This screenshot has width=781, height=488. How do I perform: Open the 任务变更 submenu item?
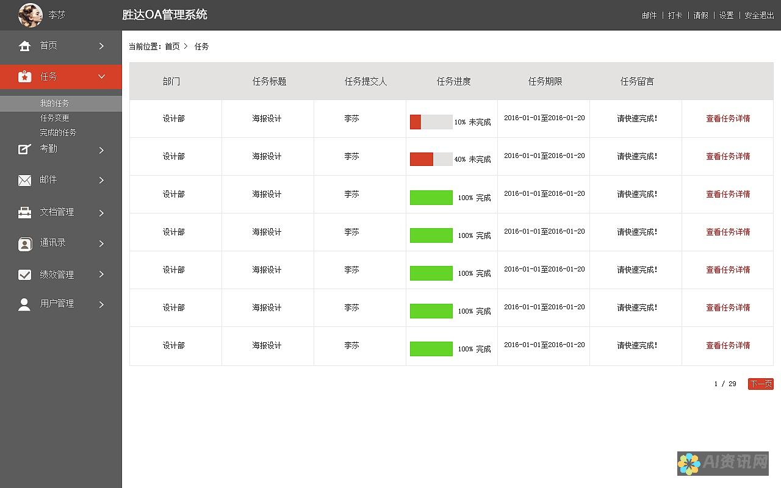pos(54,118)
